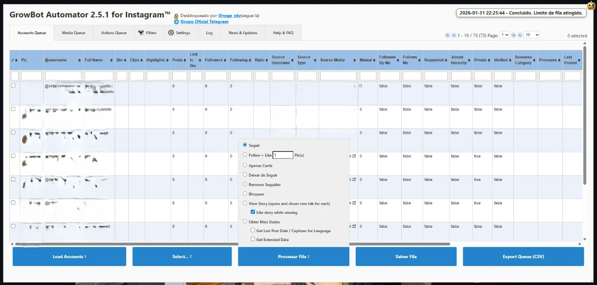Switch to the Media Queue tab
Viewport: 597px width, 285px height.
[x=73, y=33]
